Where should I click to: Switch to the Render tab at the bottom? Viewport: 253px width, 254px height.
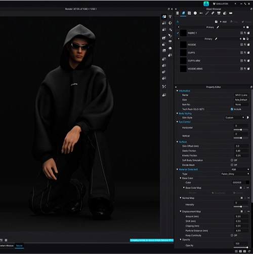[x=19, y=246]
